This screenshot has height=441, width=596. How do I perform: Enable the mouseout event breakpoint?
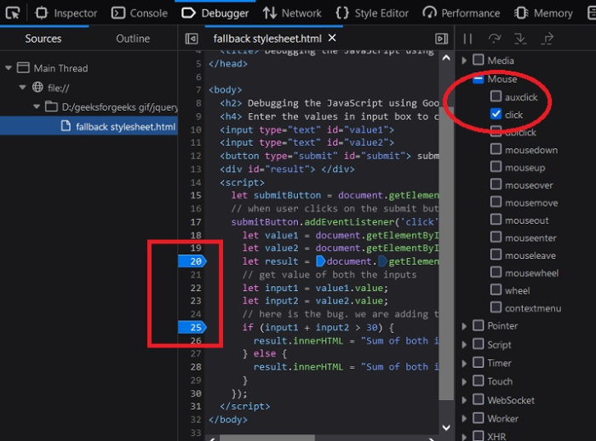pyautogui.click(x=496, y=220)
